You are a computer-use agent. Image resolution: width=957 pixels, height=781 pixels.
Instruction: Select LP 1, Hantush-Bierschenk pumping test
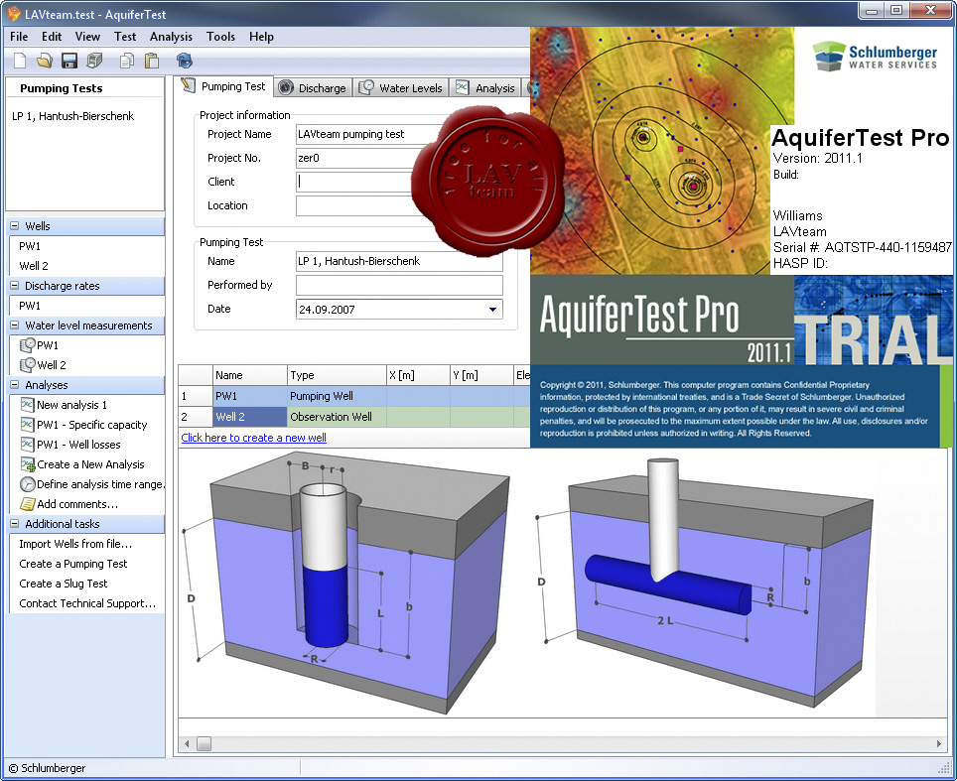tap(73, 116)
